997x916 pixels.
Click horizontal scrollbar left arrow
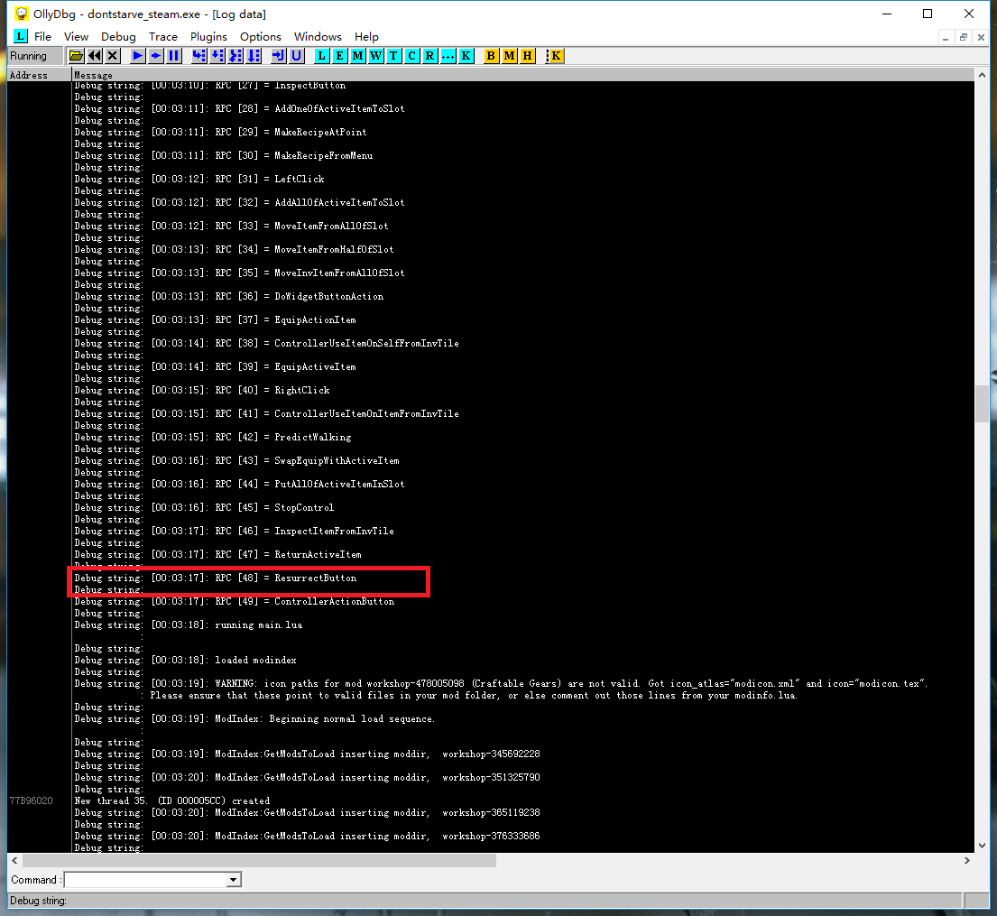14,860
